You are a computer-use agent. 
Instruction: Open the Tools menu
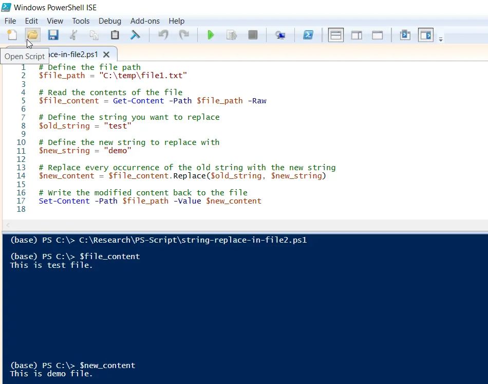[x=81, y=21]
